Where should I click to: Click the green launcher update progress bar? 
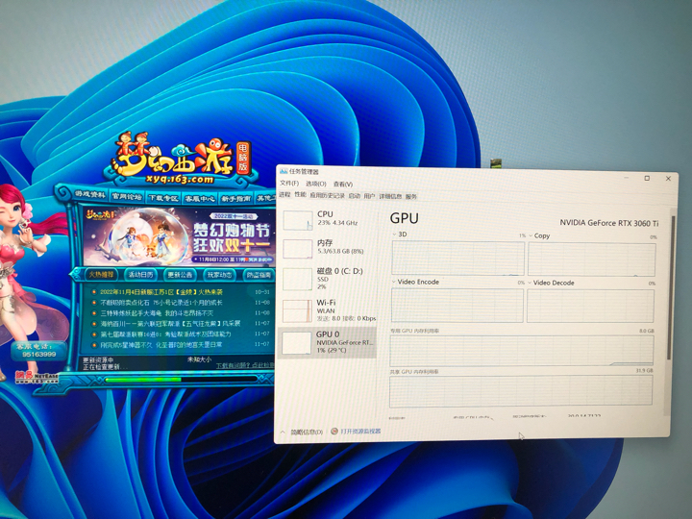143,379
